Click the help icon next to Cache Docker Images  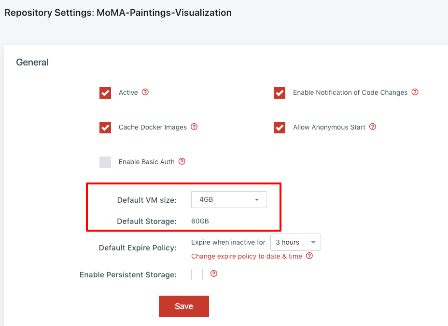click(194, 127)
